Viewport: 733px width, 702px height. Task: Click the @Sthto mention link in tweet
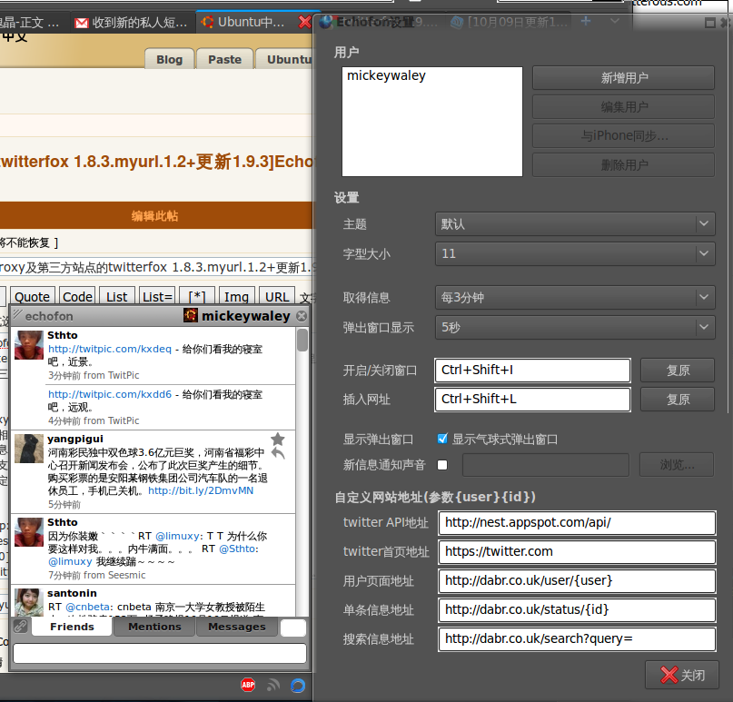238,549
